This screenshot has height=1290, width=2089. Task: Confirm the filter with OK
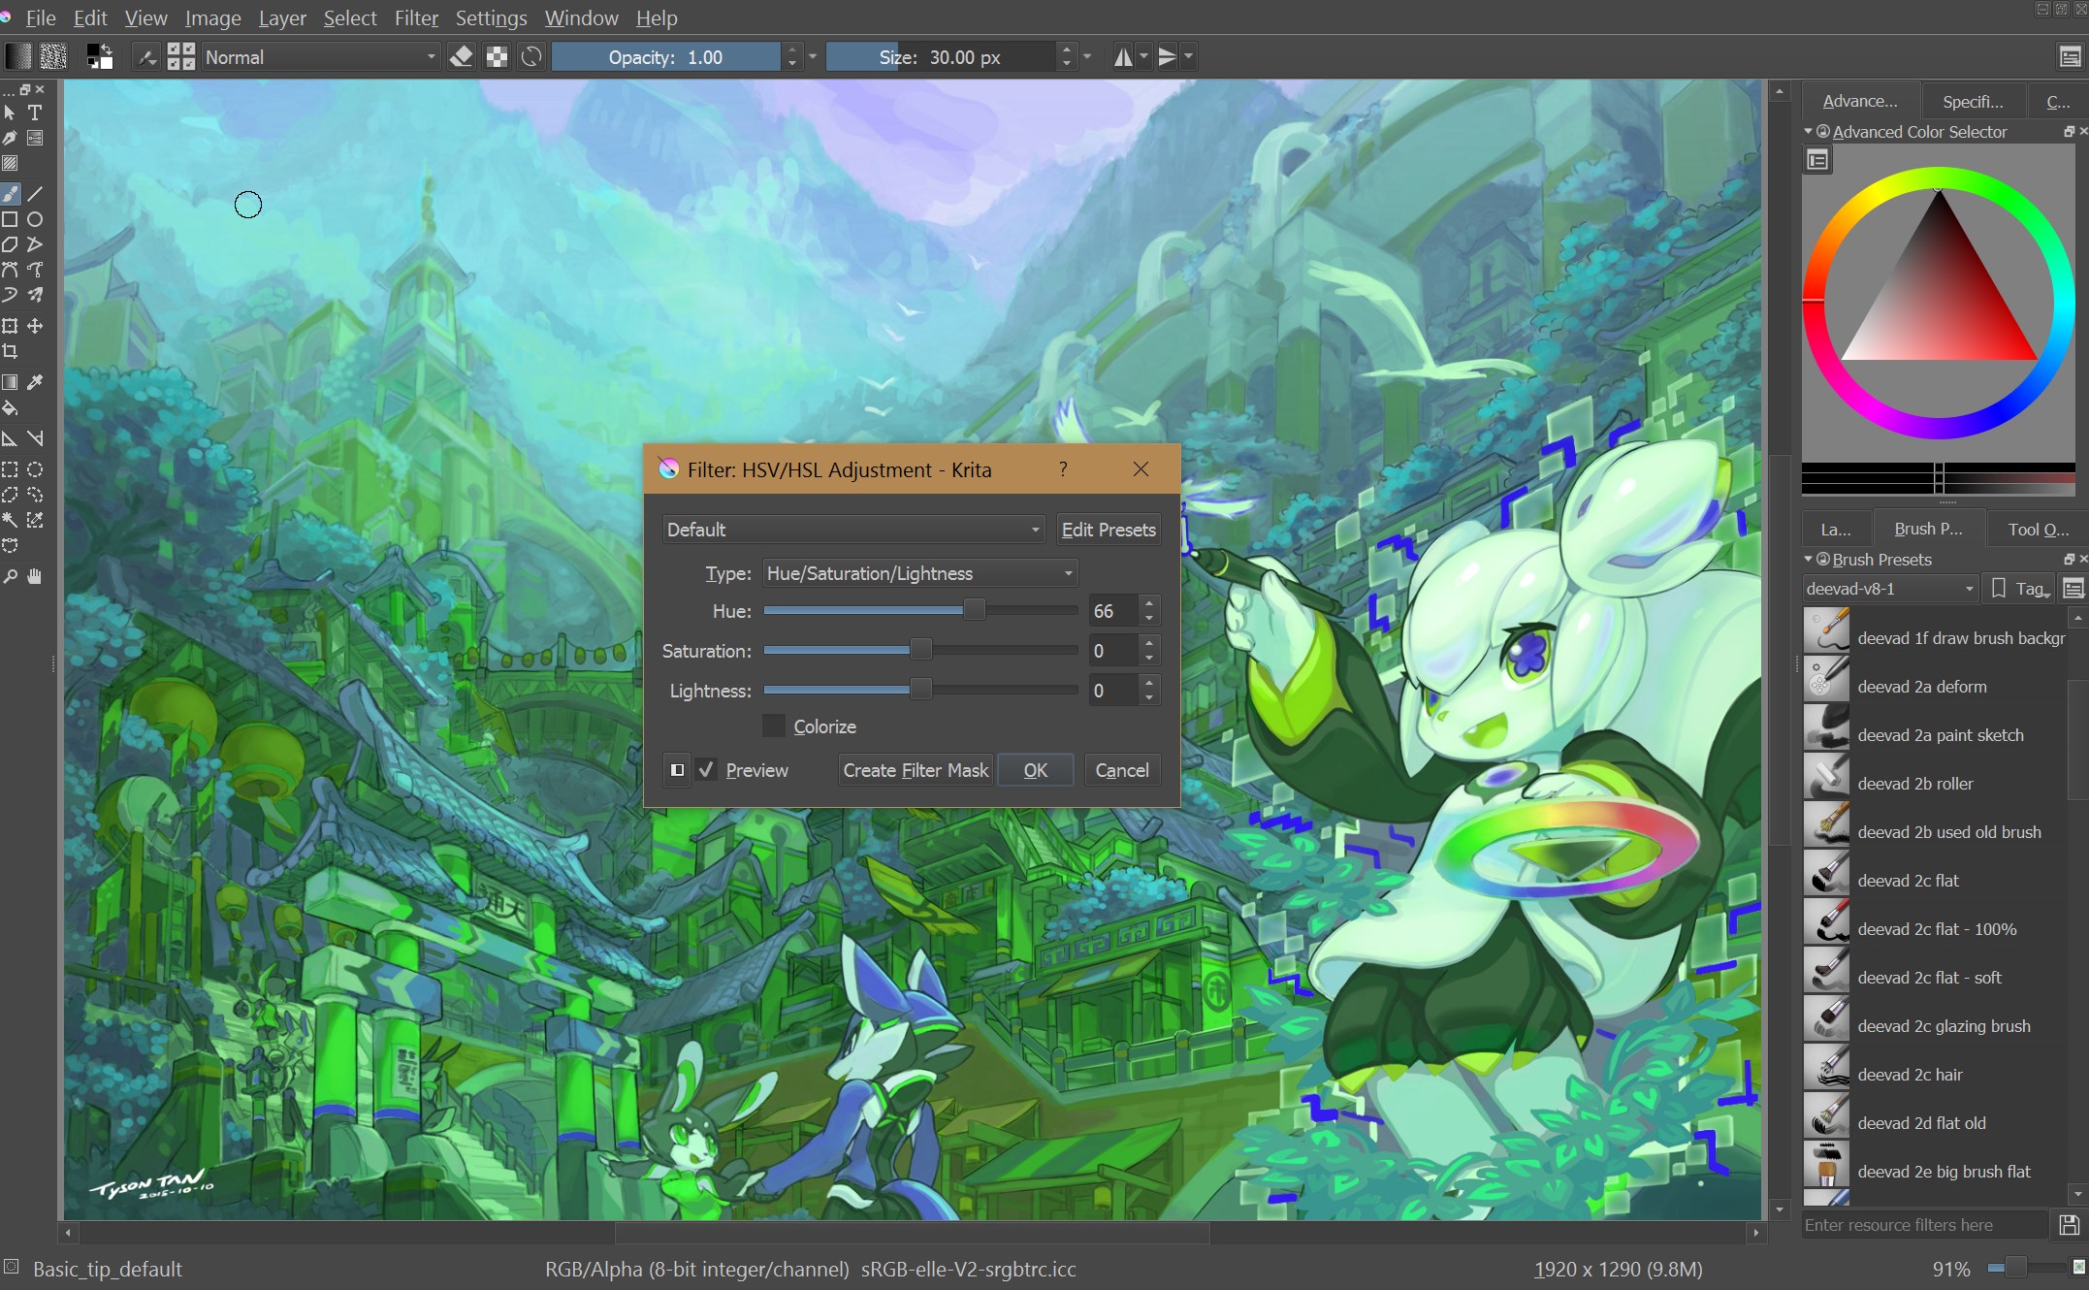[1036, 770]
